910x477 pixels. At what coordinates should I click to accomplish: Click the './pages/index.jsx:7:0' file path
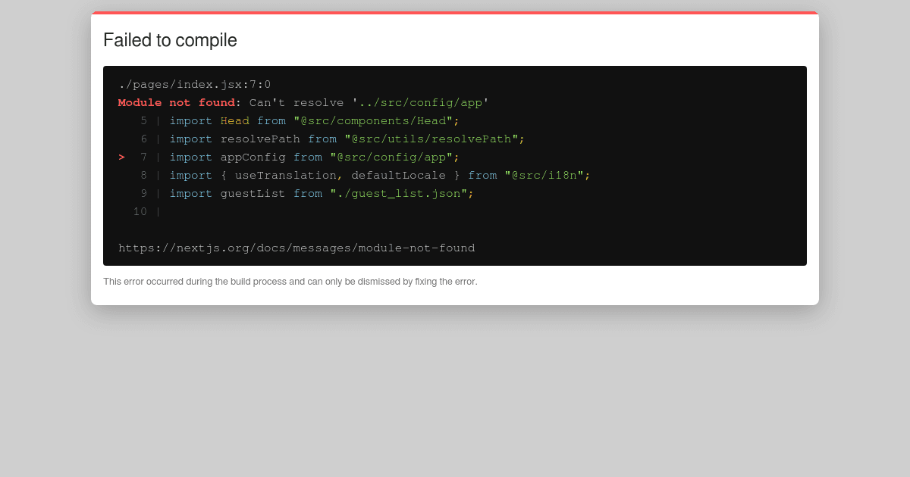[193, 84]
